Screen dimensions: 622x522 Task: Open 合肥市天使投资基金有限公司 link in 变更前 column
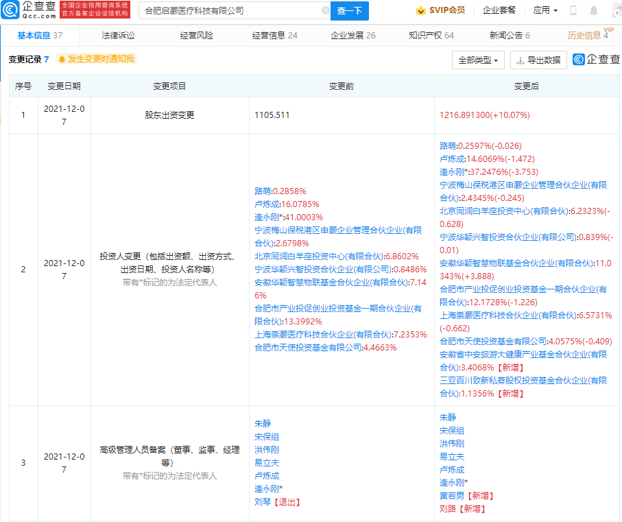click(308, 348)
